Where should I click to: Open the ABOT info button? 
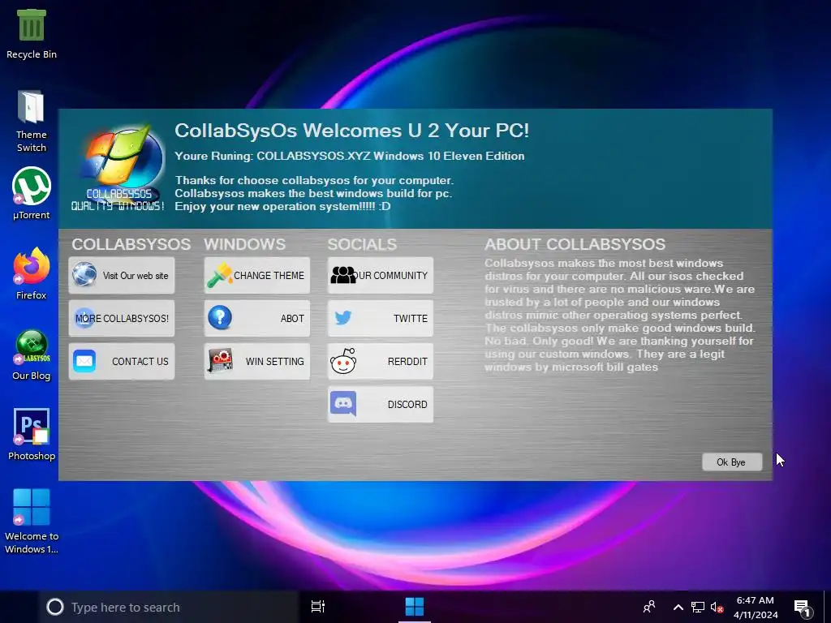coord(257,318)
